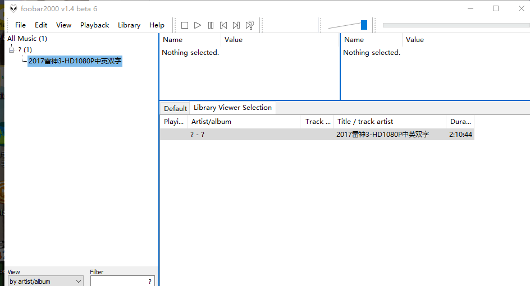530x286 pixels.
Task: Select playlist row titled 2017雷神3-HD1080P中英双字
Action: [317, 135]
